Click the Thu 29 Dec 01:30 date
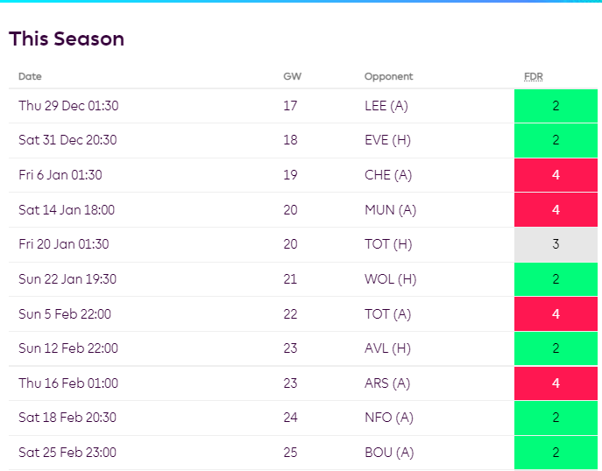602x471 pixels. 68,106
